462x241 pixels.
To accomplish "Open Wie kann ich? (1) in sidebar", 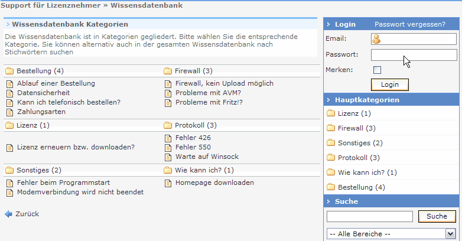I will pyautogui.click(x=367, y=172).
